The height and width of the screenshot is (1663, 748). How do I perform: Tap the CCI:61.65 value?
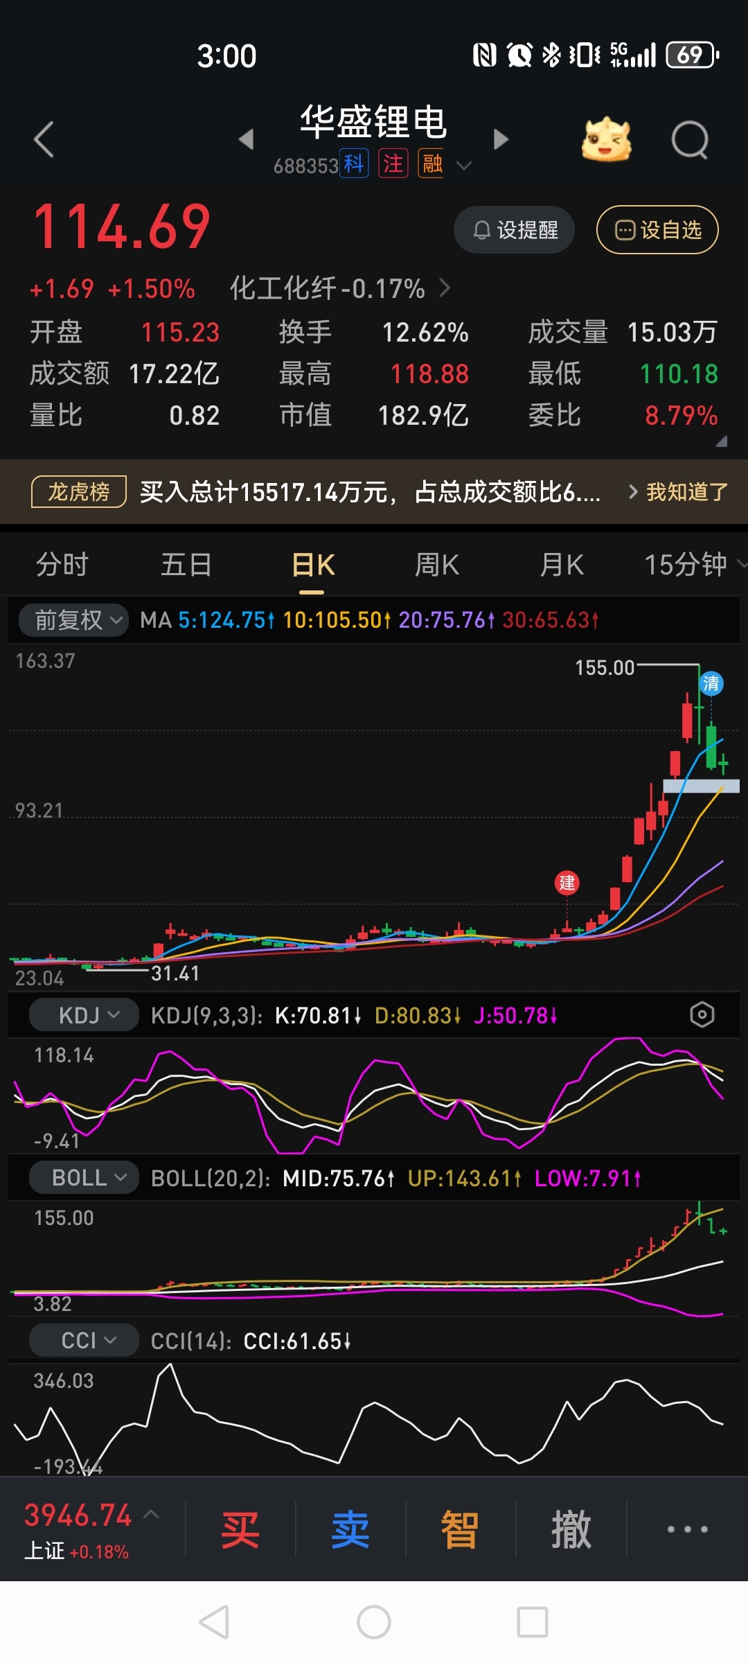297,1341
